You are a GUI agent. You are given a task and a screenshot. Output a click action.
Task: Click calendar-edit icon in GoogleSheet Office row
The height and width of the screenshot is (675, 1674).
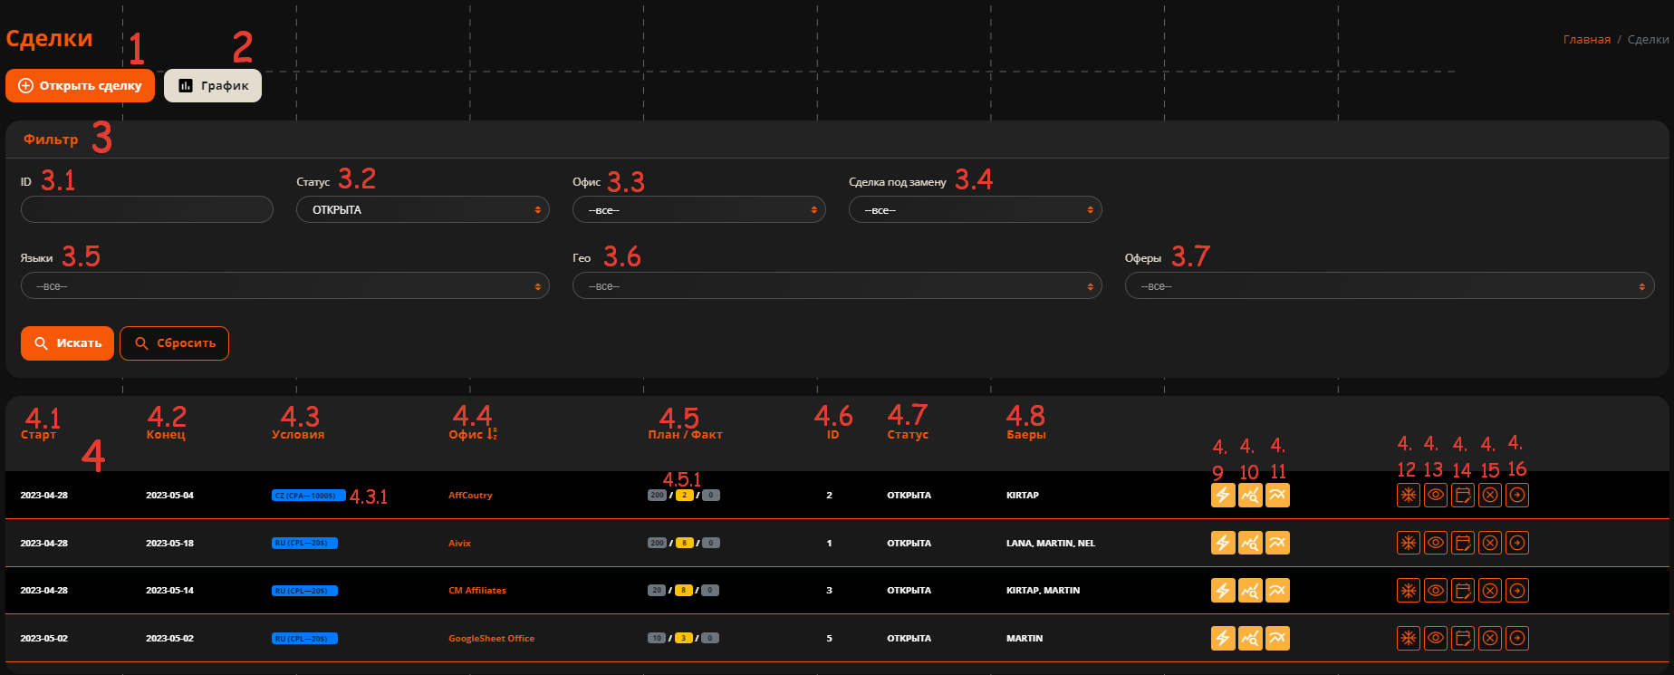click(1463, 638)
